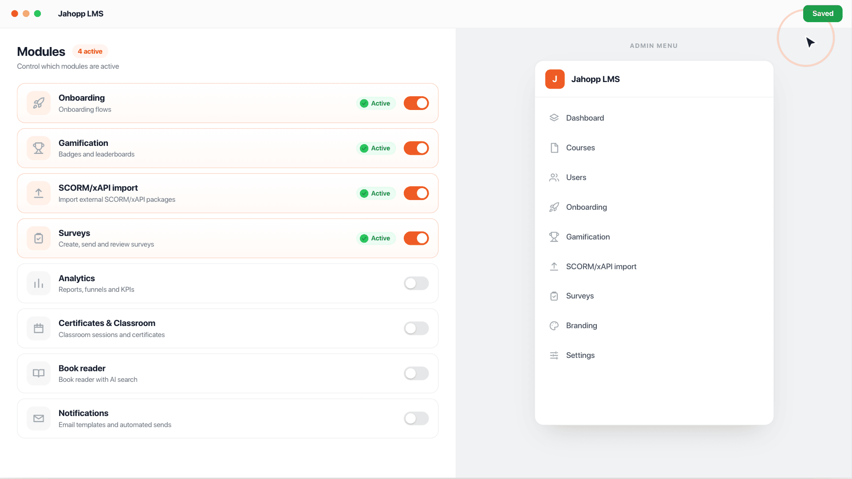Click the Settings sliders icon in admin menu
The height and width of the screenshot is (479, 852).
click(x=554, y=355)
